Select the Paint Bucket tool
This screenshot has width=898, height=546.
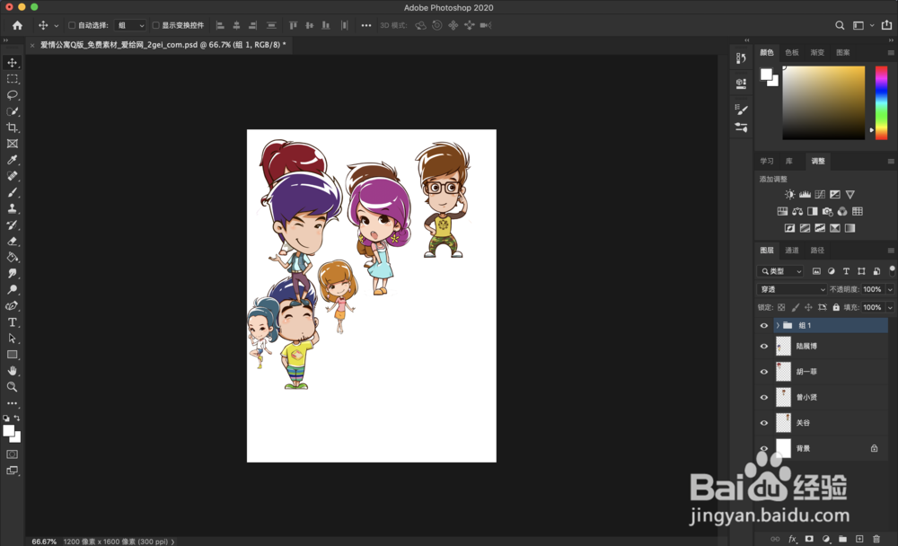(x=12, y=257)
